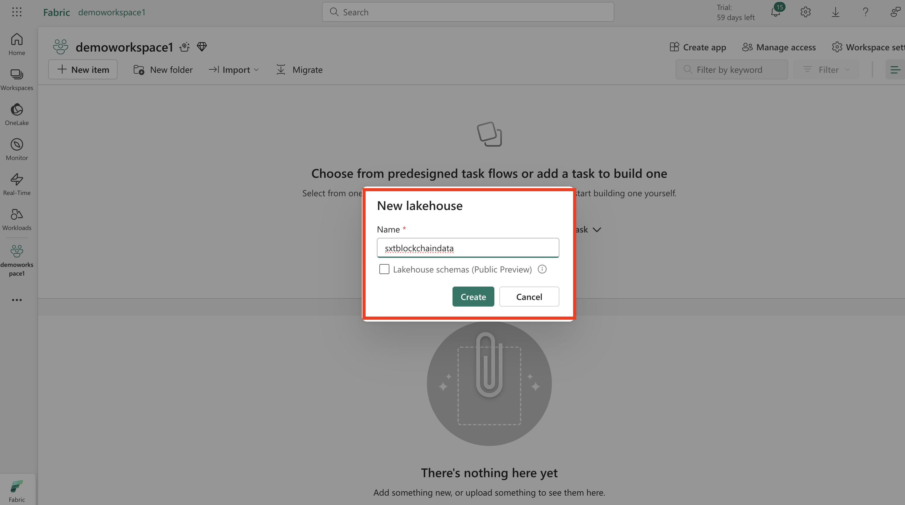The width and height of the screenshot is (905, 505).
Task: Enable the Lakehouse schemas (Public Preview) checkbox
Action: click(x=384, y=269)
